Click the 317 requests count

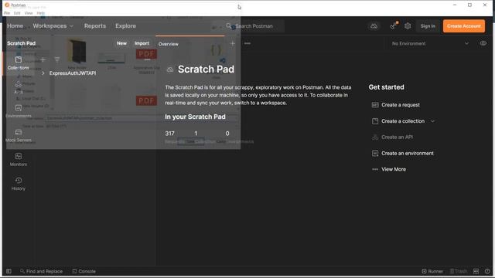click(169, 134)
